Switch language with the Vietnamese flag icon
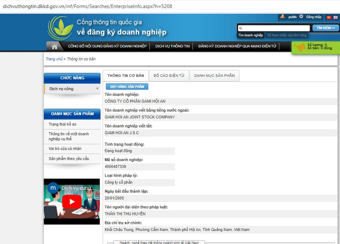 329,17
